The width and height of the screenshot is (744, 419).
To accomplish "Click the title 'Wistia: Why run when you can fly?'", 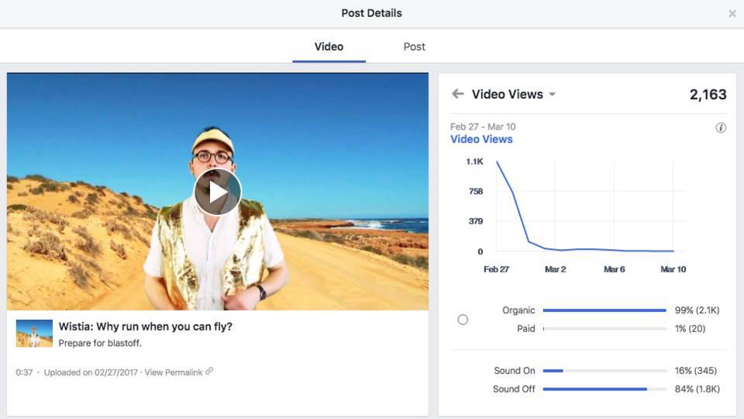I will click(x=145, y=327).
